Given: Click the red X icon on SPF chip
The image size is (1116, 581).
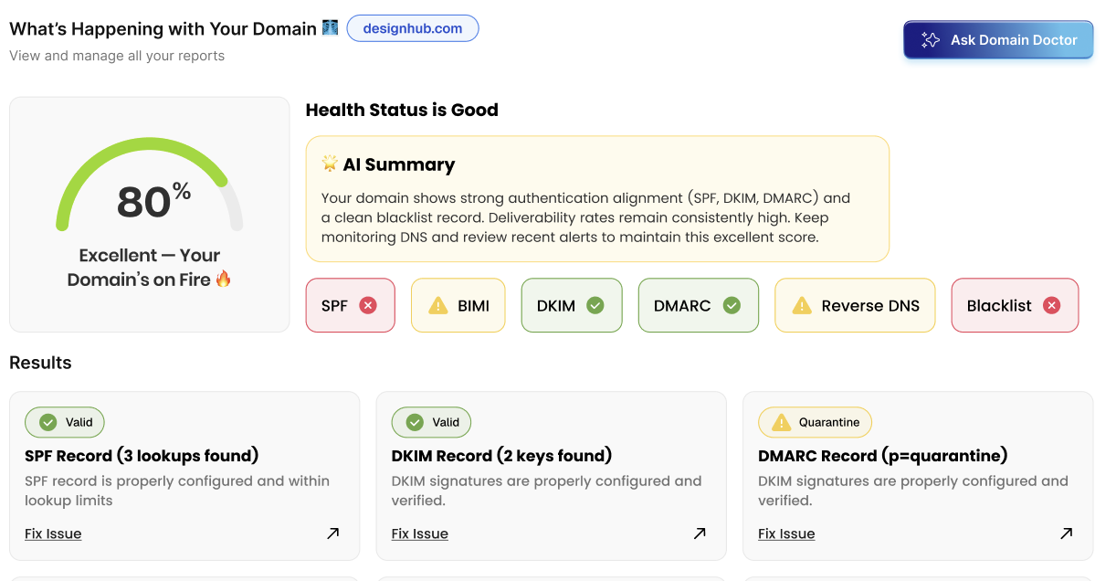Looking at the screenshot, I should [x=368, y=305].
